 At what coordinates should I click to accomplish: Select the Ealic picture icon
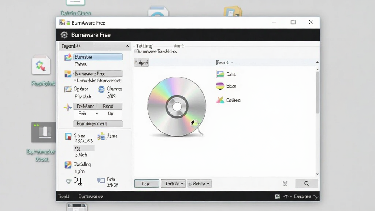coord(220,74)
